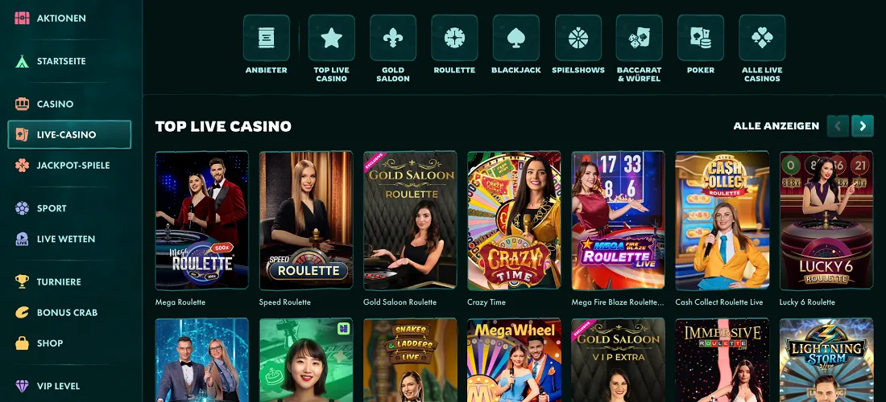
Task: Open the Gold Saloon fleur-de-lis icon
Action: coord(393,38)
